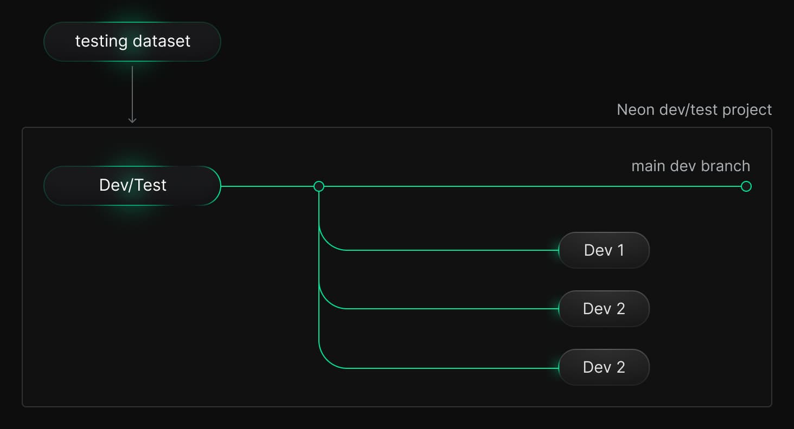Image resolution: width=794 pixels, height=429 pixels.
Task: Click the line joining Dev/Test to branch circle
Action: pos(268,186)
